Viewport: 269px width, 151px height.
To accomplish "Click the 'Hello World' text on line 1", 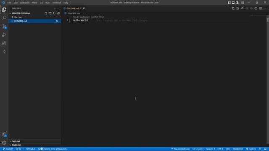I will pyautogui.click(x=80, y=20).
